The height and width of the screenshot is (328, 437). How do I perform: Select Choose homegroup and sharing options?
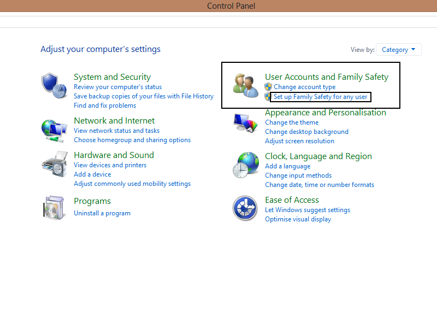coord(132,140)
